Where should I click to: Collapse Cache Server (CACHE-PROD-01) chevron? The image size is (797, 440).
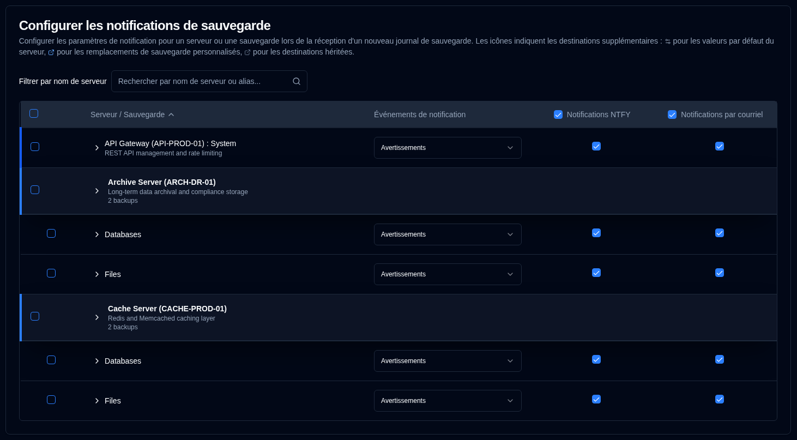tap(97, 317)
